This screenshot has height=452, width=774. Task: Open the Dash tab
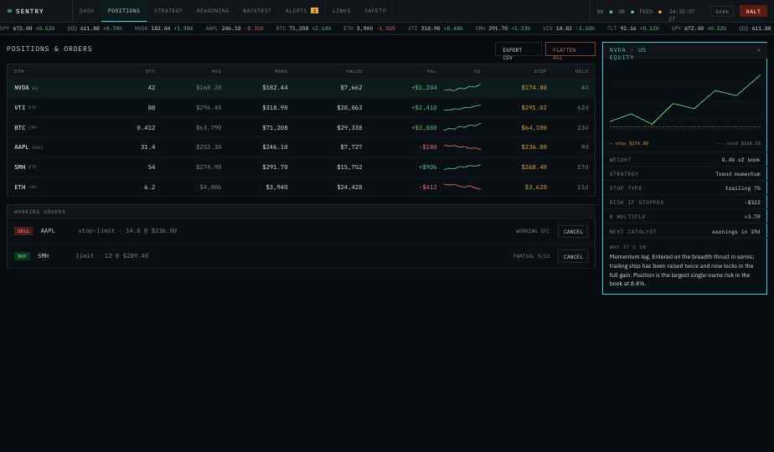[x=86, y=10]
